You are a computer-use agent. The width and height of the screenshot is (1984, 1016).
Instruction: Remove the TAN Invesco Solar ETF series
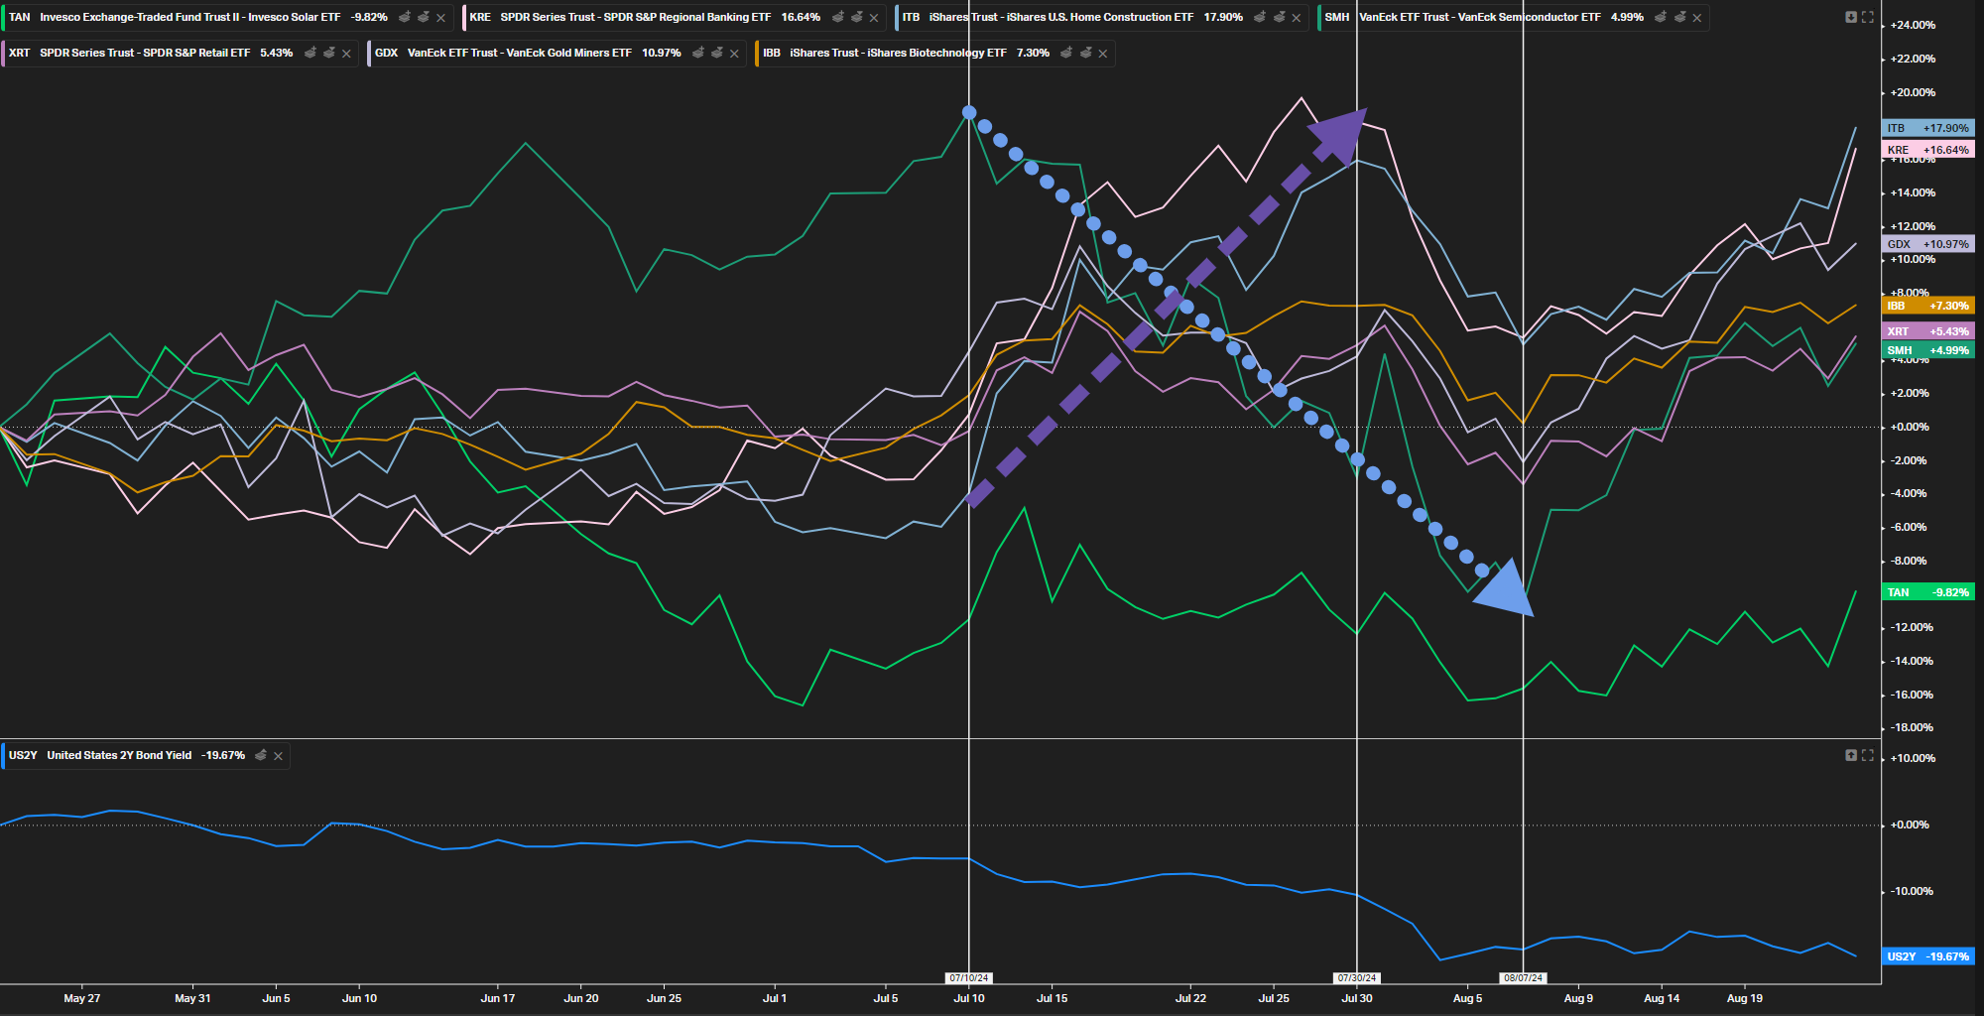441,18
